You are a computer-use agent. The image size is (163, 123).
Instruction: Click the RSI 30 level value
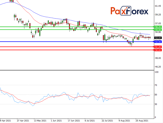point(156,104)
